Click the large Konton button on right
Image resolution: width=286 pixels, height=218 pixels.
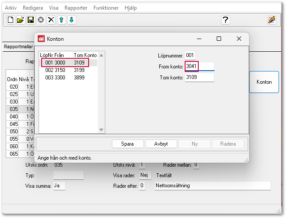click(x=264, y=82)
